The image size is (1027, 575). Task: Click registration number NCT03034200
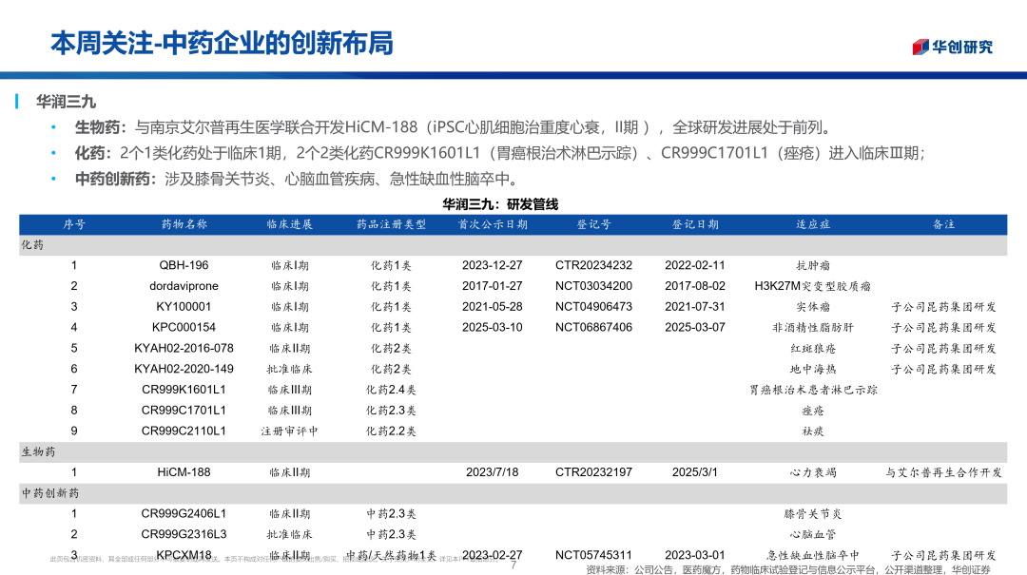(x=594, y=286)
